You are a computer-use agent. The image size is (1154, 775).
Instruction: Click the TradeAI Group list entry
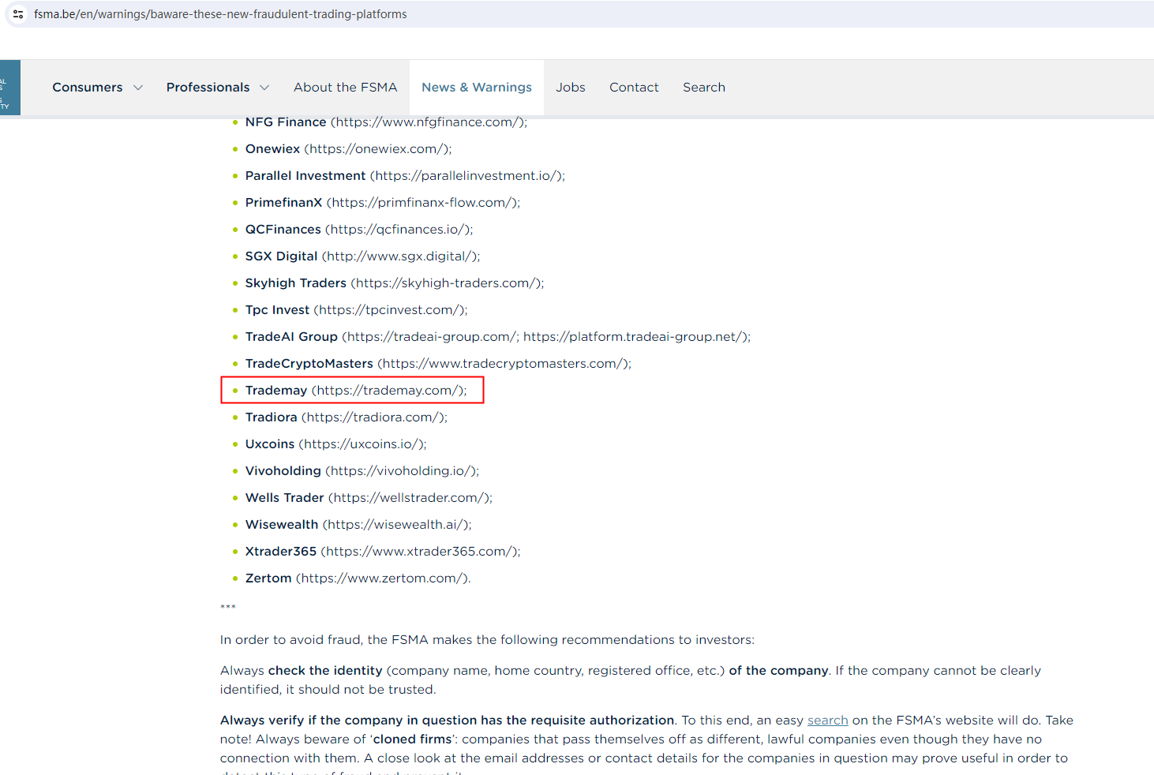[x=291, y=337]
